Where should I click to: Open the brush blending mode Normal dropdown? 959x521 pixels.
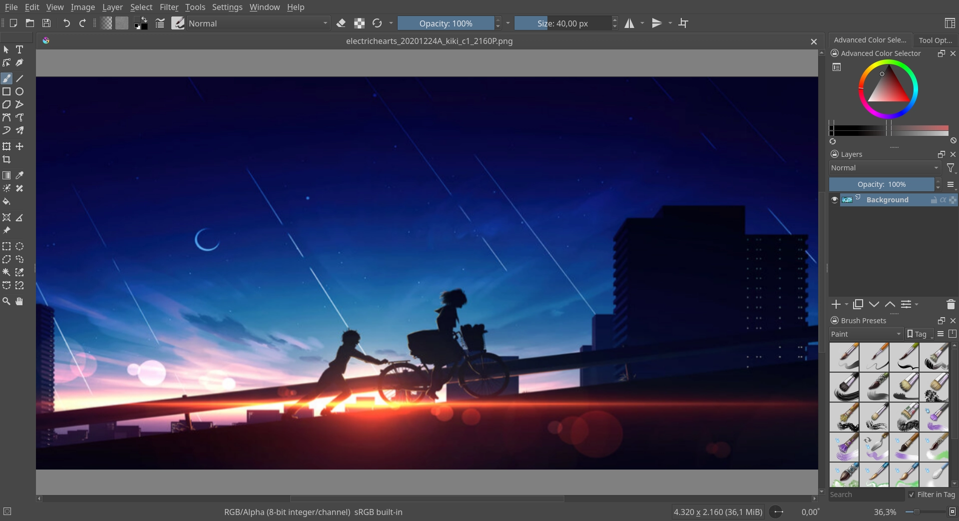click(257, 23)
